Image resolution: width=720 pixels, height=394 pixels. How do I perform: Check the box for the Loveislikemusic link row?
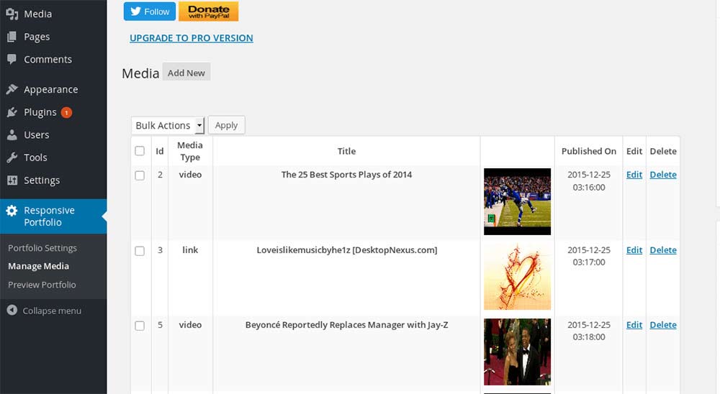140,251
